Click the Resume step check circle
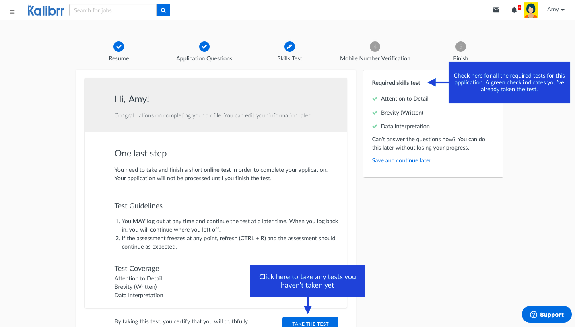 click(x=119, y=47)
